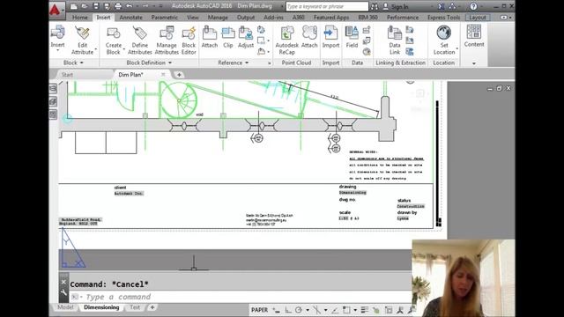Click the Attach reference tool
Image resolution: width=564 pixels, height=317 pixels.
pos(210,37)
